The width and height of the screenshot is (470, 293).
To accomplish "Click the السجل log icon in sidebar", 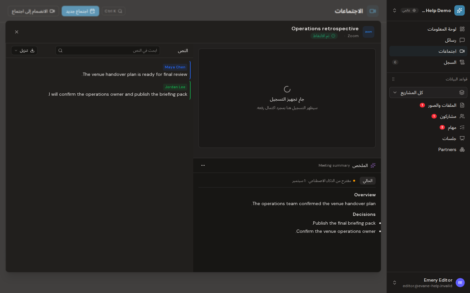I will coord(462,62).
